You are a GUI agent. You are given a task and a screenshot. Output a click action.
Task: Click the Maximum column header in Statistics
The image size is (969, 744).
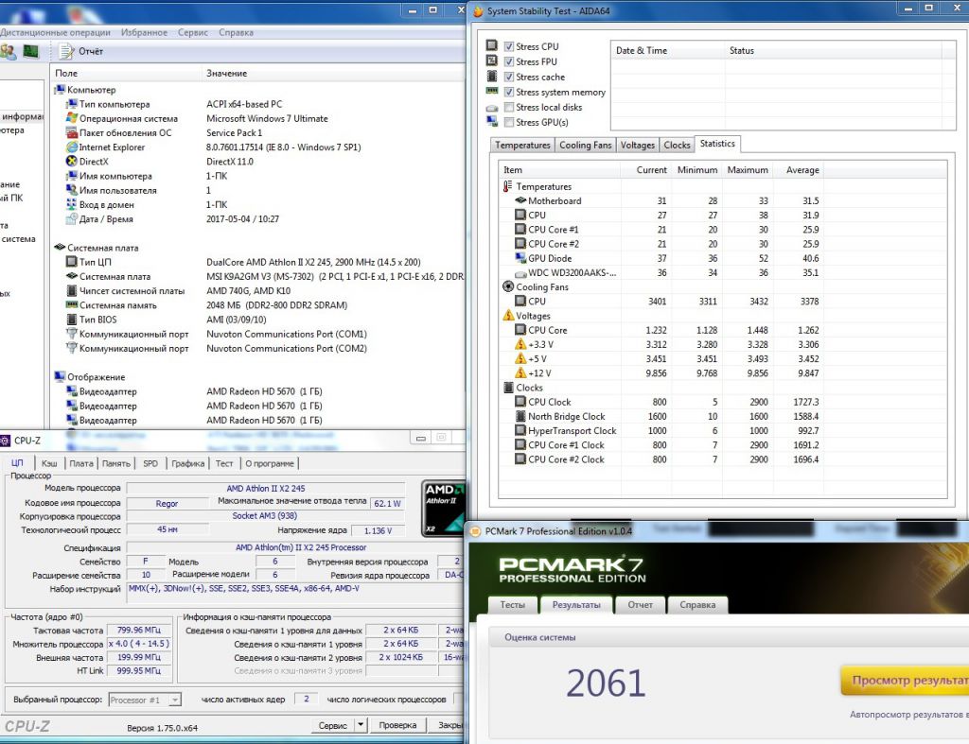748,170
